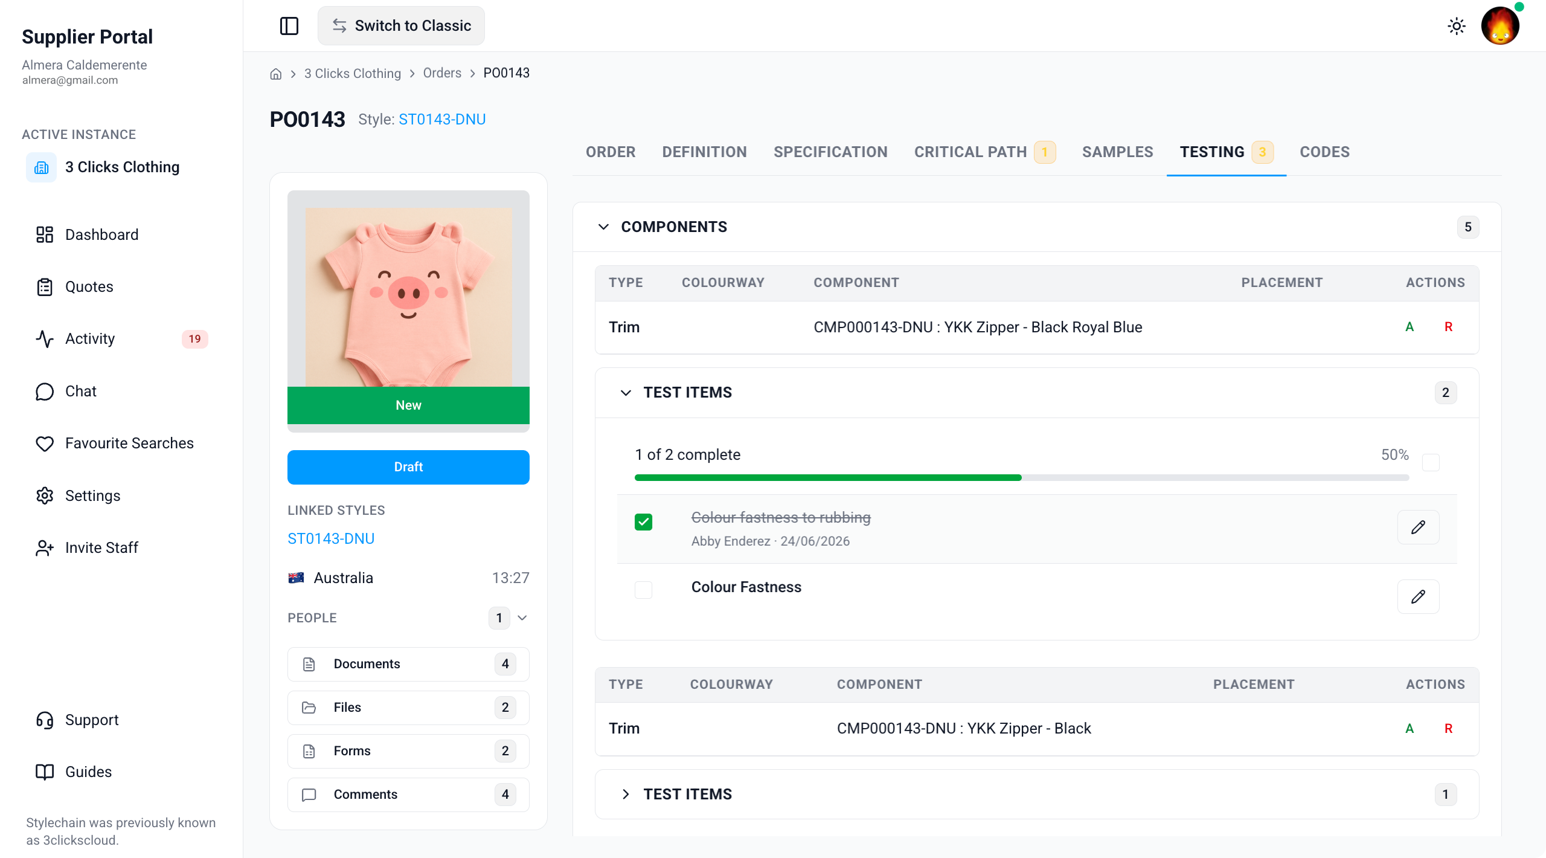Switch to the ORDER tab
This screenshot has width=1546, height=858.
[611, 152]
